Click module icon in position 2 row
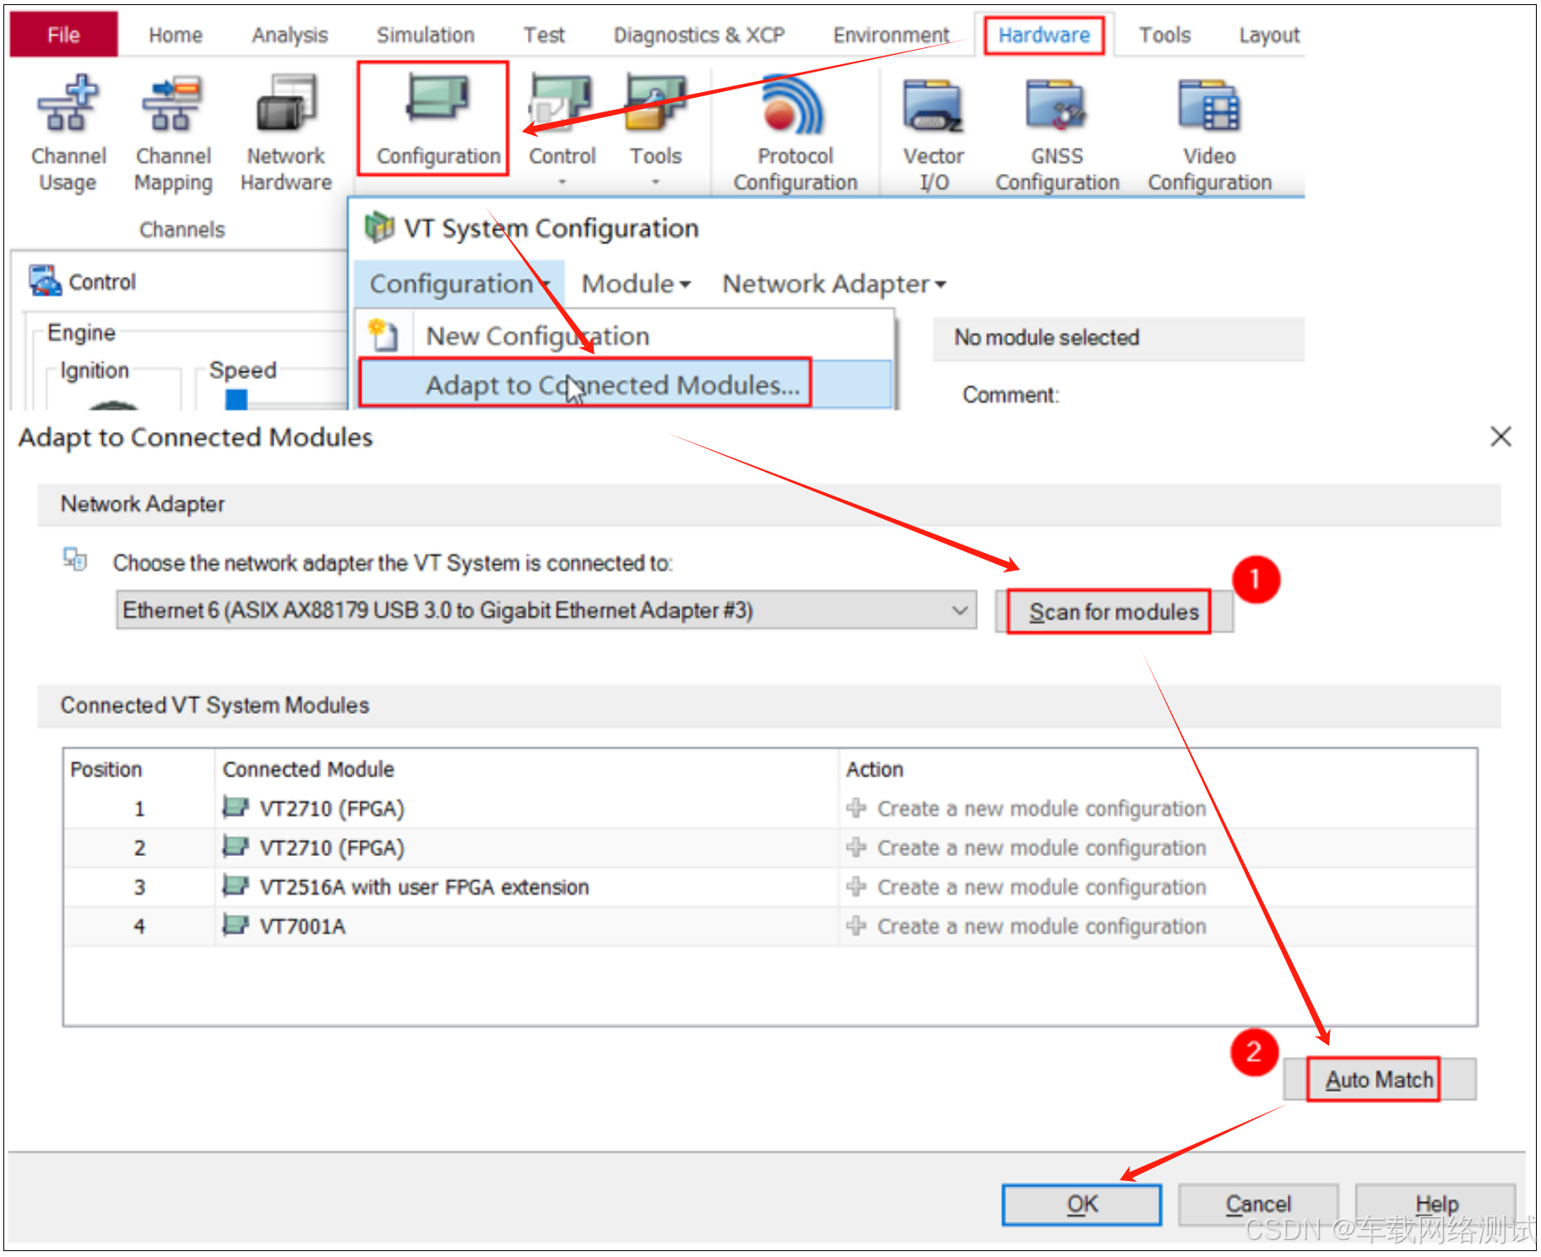The width and height of the screenshot is (1541, 1257). 236,846
